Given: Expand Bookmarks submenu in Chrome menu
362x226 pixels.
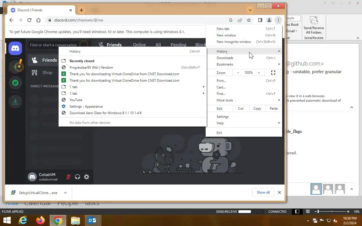Looking at the screenshot, I should point(244,64).
